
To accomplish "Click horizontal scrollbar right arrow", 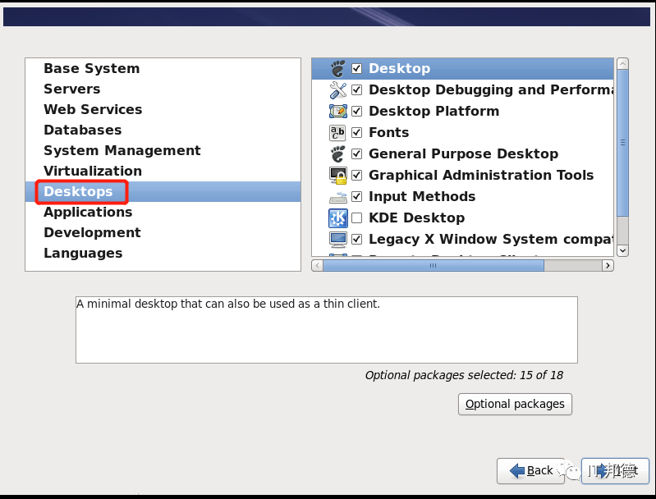I will tap(608, 265).
